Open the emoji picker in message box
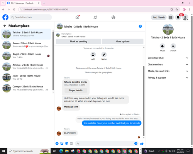 click(136, 144)
